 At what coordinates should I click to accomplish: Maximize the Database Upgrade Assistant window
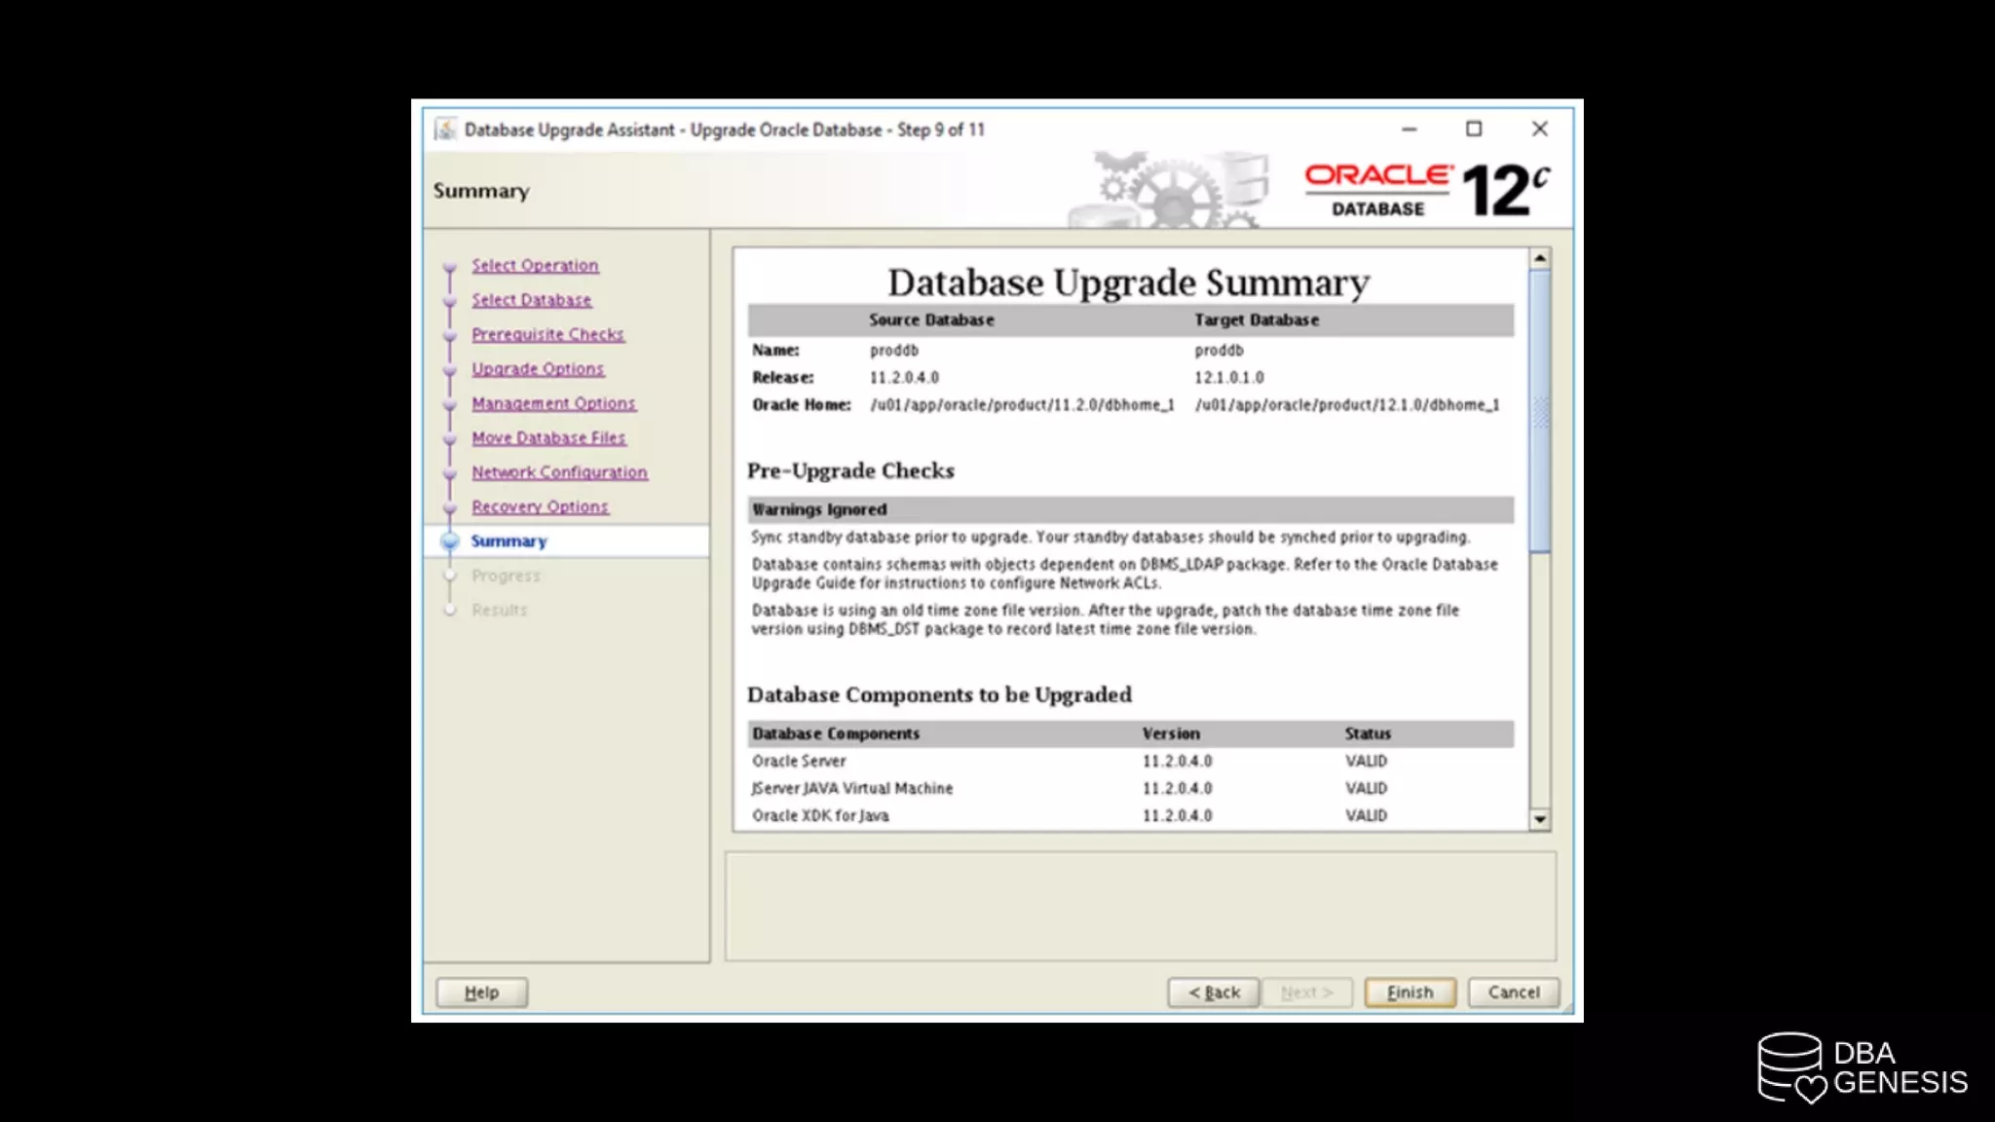pos(1474,129)
